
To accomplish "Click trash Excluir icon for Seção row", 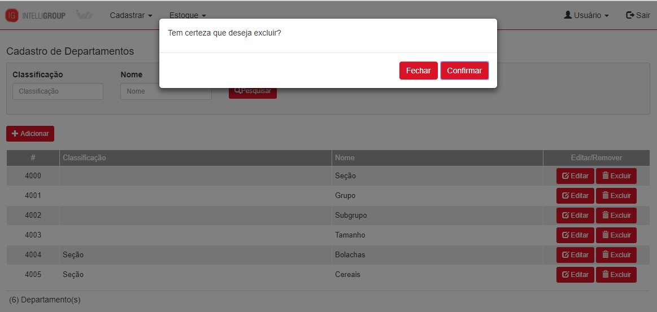I will coord(606,176).
